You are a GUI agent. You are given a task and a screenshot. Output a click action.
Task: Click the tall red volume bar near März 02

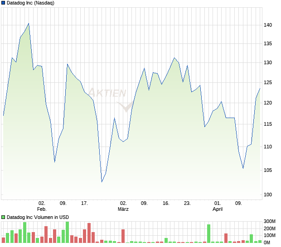[x=123, y=236]
